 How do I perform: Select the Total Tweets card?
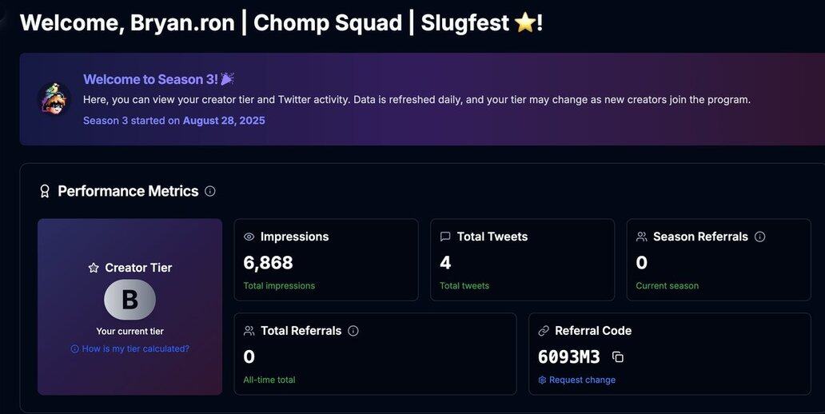pos(522,260)
